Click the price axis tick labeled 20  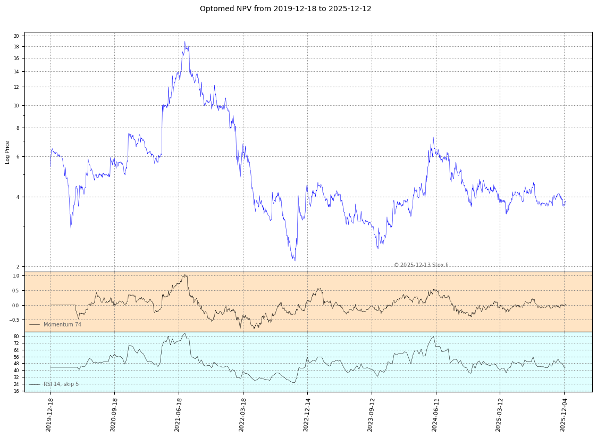(16, 36)
